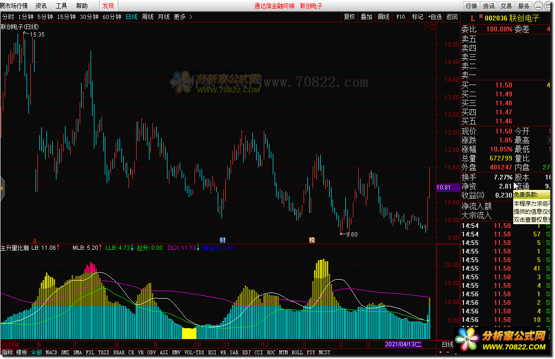Click the red S marker under the chart
Image resolution: width=555 pixels, height=359 pixels.
point(35,241)
